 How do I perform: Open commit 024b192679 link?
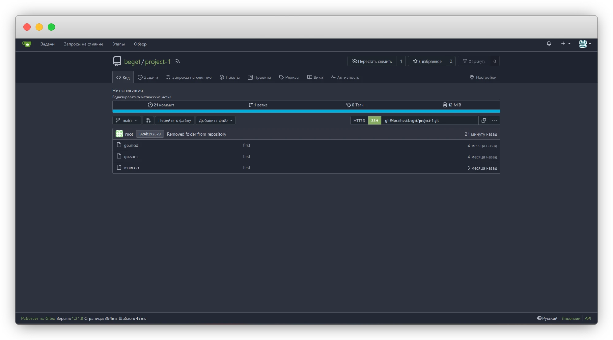coord(150,134)
